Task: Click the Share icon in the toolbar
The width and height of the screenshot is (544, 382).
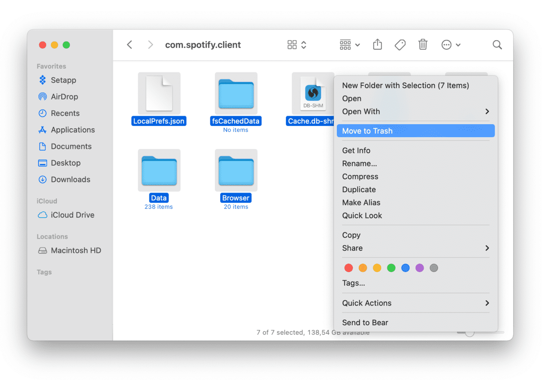Action: point(378,45)
